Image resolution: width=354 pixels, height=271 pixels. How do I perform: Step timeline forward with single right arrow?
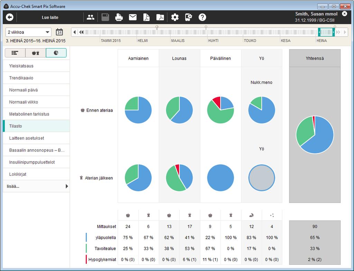[x=345, y=32]
